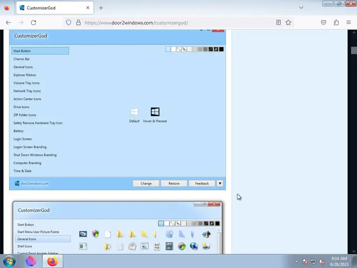The width and height of the screenshot is (357, 268).
Task: Click the Action Center flag tray icon
Action: [305, 261]
